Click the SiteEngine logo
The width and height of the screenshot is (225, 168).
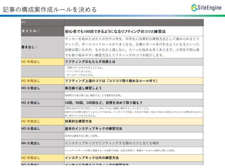[x=206, y=8]
